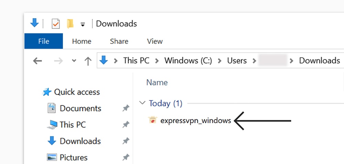This screenshot has width=344, height=164.
Task: Expand the chevron before This PC in path
Action: pos(116,61)
